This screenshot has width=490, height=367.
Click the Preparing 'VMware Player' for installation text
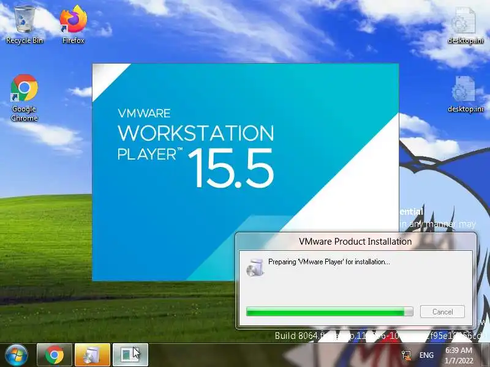(x=329, y=262)
